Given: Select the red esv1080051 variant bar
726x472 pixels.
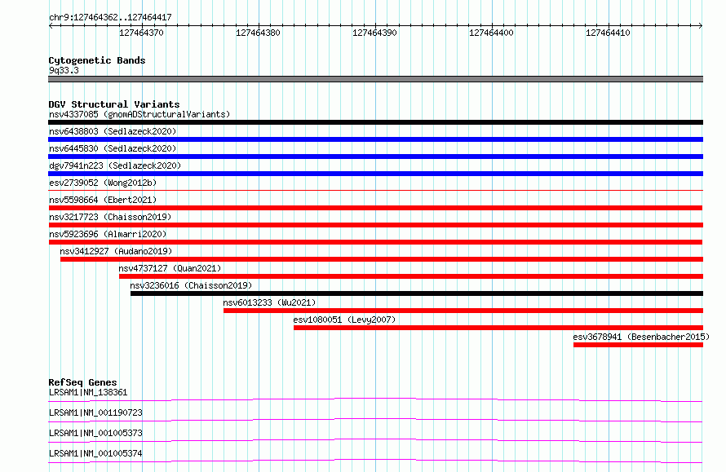Looking at the screenshot, I should click(498, 328).
